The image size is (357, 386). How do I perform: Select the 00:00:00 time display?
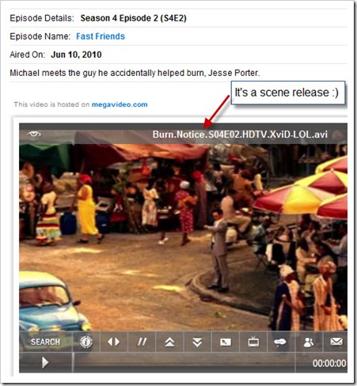pos(329,363)
